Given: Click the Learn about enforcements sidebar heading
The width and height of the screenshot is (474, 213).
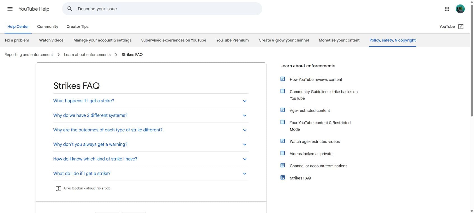Looking at the screenshot, I should 308,66.
